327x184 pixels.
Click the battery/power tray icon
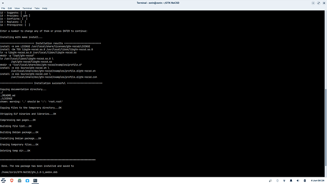tap(305, 181)
